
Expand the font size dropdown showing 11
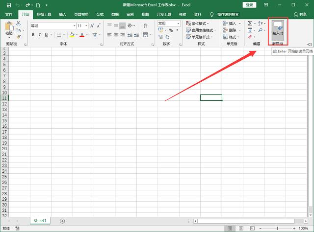[x=86, y=26]
